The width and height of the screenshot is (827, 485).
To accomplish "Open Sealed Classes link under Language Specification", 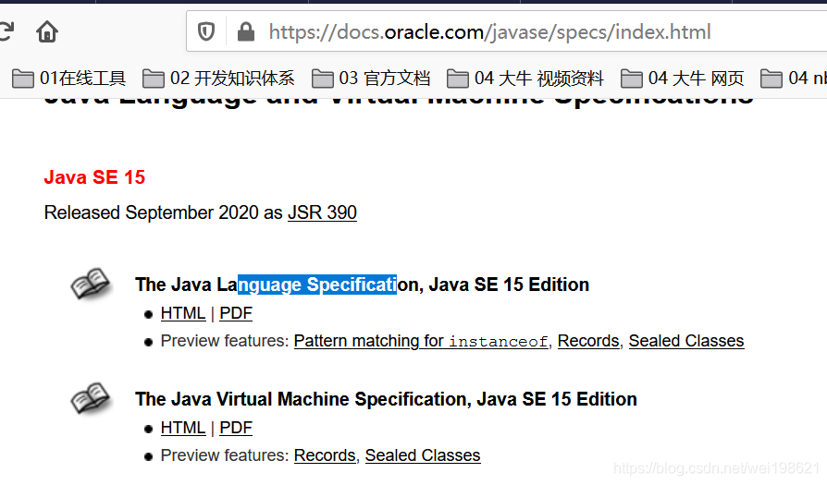I will [686, 341].
